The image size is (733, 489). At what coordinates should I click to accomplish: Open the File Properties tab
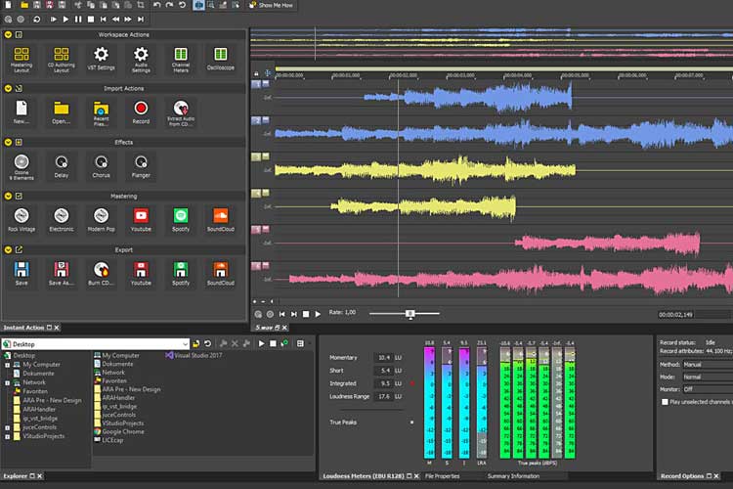click(442, 476)
